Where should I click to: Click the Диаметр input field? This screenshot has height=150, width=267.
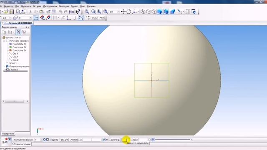tap(126, 140)
